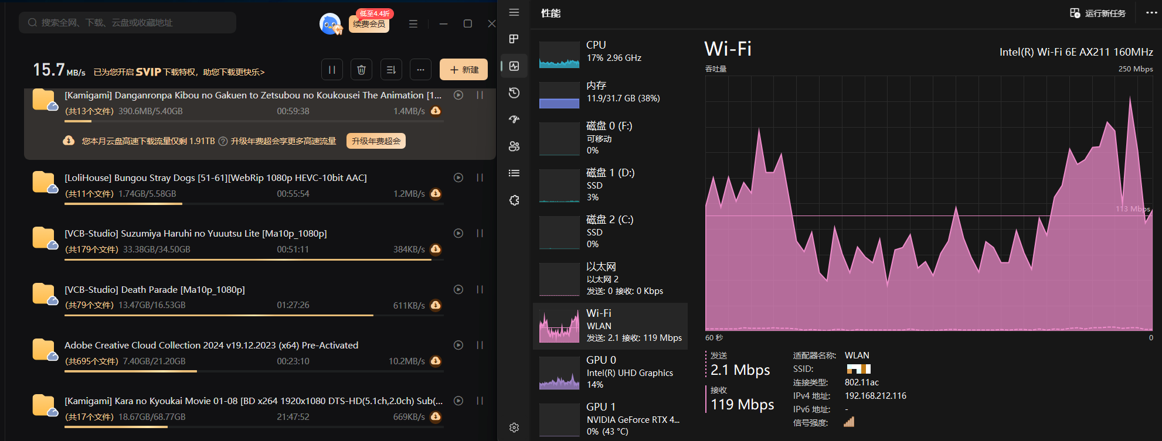Open Users page in Task Manager sidebar
Screen dimensions: 1162x441
[x=514, y=146]
